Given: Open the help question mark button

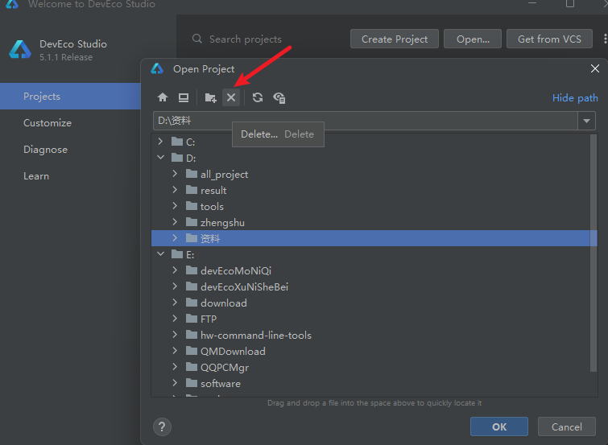Looking at the screenshot, I should (162, 426).
